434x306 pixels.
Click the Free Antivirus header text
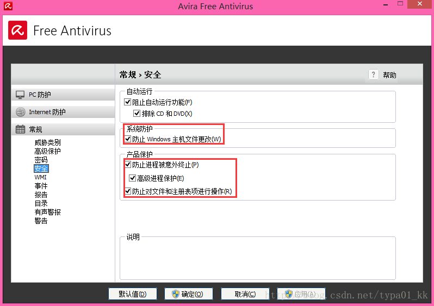(x=72, y=30)
